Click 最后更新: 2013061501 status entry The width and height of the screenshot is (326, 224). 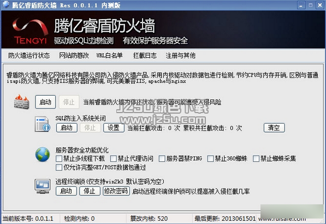(225, 219)
